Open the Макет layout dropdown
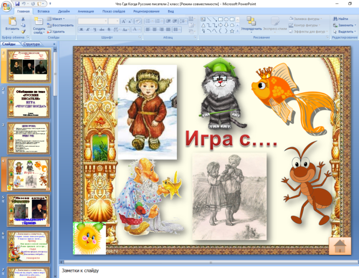Viewport: 359px width, 278px height. point(56,19)
